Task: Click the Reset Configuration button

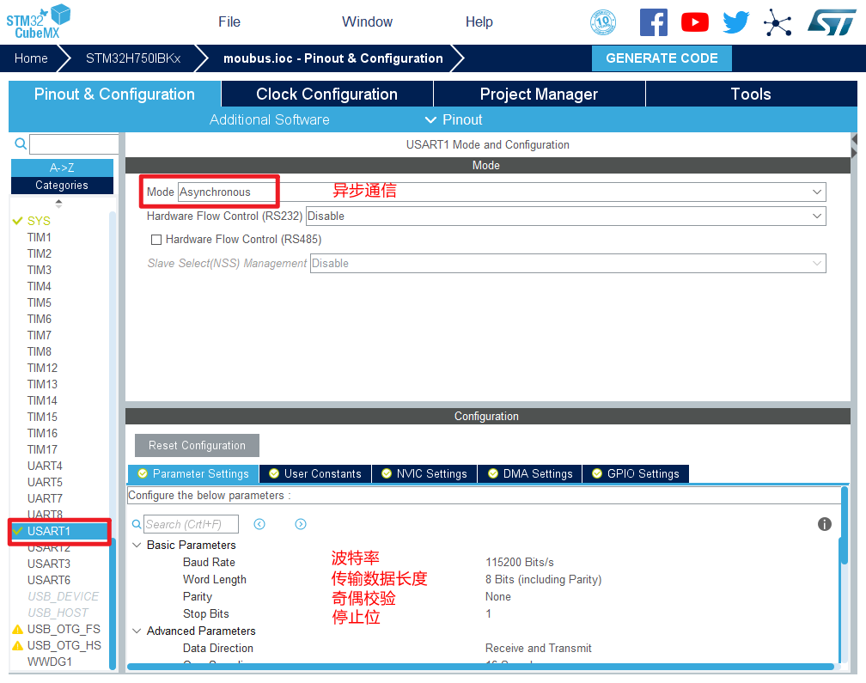Action: 197,446
